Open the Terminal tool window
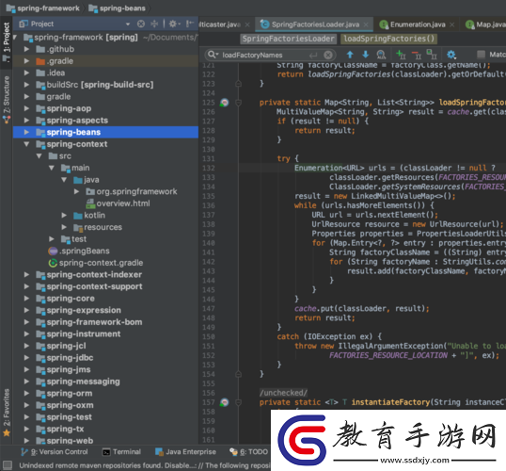506x471 pixels. 121,451
